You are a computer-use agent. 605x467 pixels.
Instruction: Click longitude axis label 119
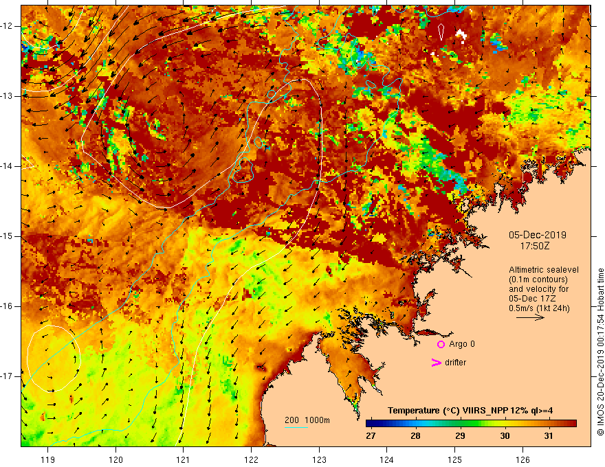point(48,459)
